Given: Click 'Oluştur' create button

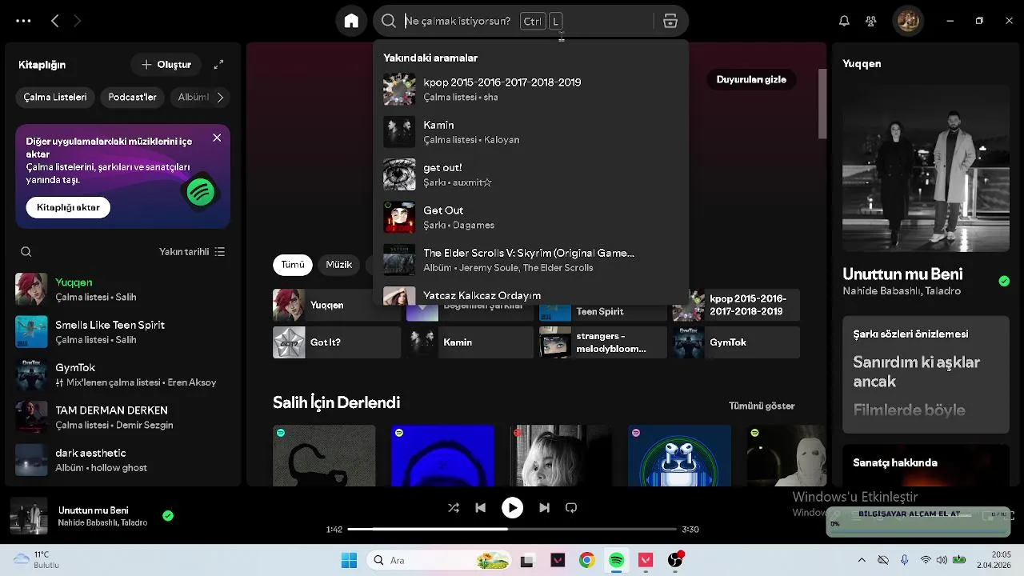Looking at the screenshot, I should click(166, 64).
